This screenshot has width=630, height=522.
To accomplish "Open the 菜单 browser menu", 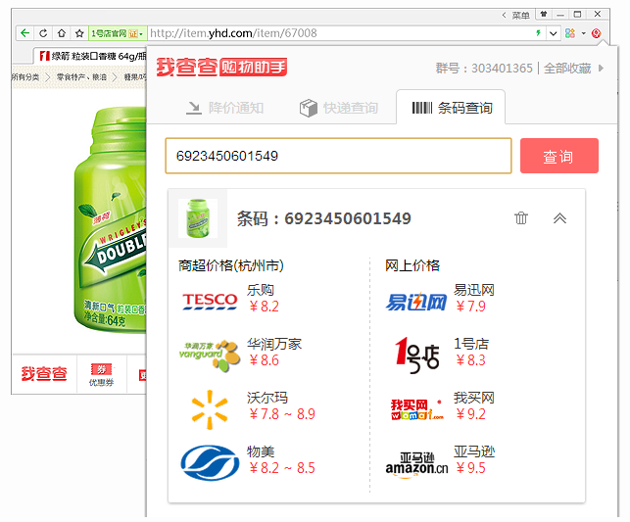I will click(515, 15).
